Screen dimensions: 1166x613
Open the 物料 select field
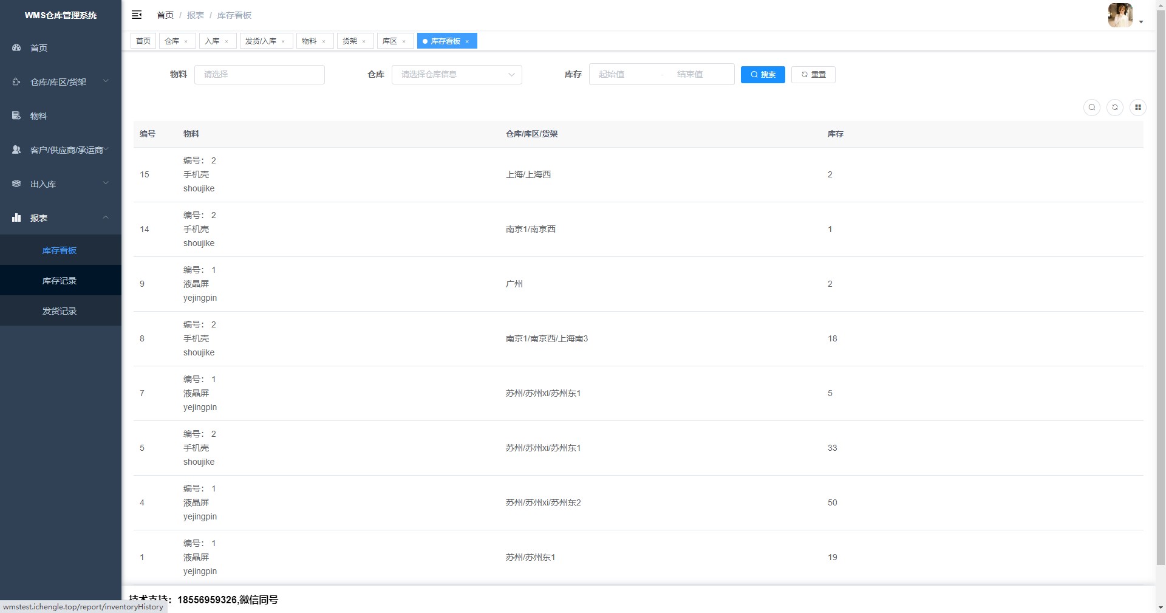[259, 74]
